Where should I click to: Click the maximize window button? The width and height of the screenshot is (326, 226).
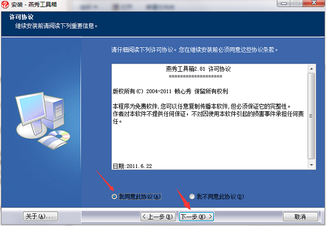[x=297, y=3]
